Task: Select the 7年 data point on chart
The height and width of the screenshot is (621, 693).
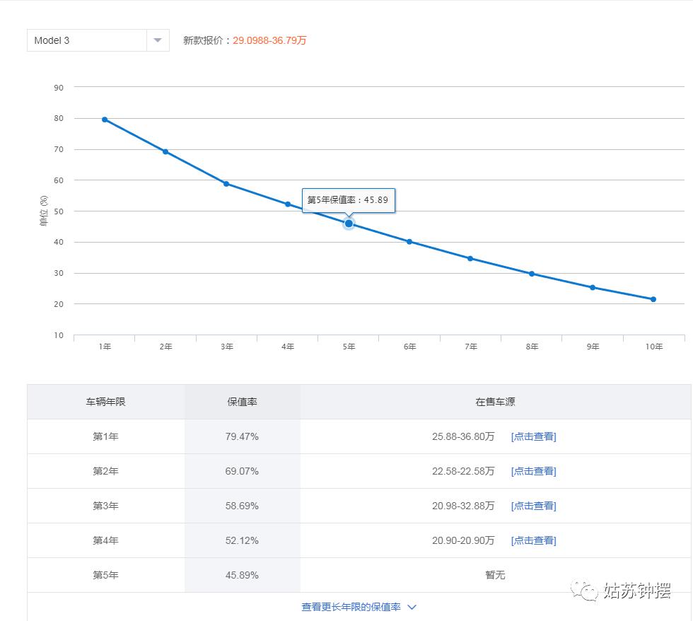Action: click(x=470, y=259)
